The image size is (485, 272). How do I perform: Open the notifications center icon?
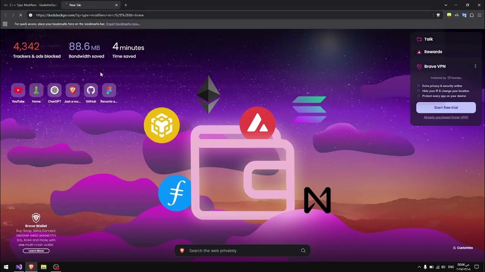tap(477, 267)
